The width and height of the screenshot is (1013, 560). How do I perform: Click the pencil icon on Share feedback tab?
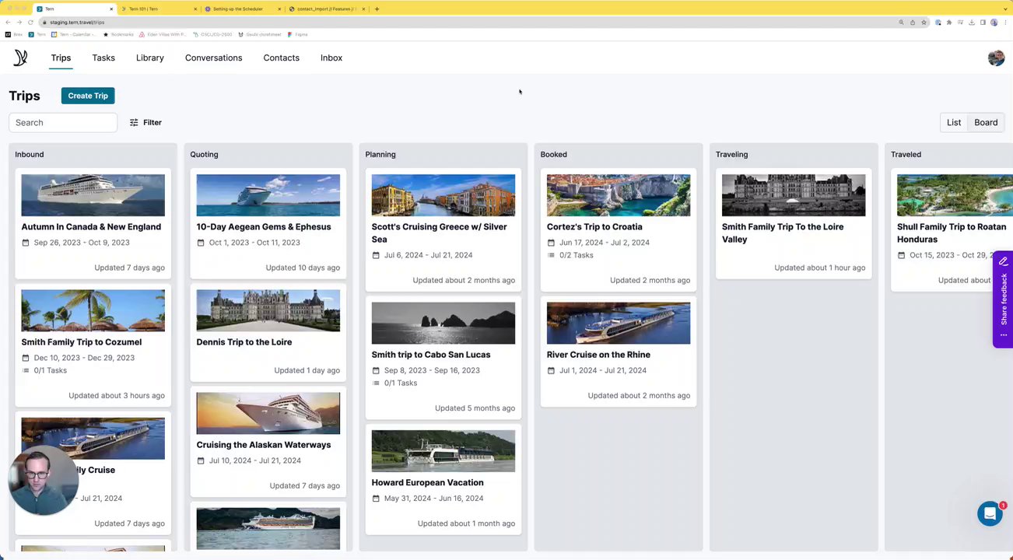tap(1004, 261)
